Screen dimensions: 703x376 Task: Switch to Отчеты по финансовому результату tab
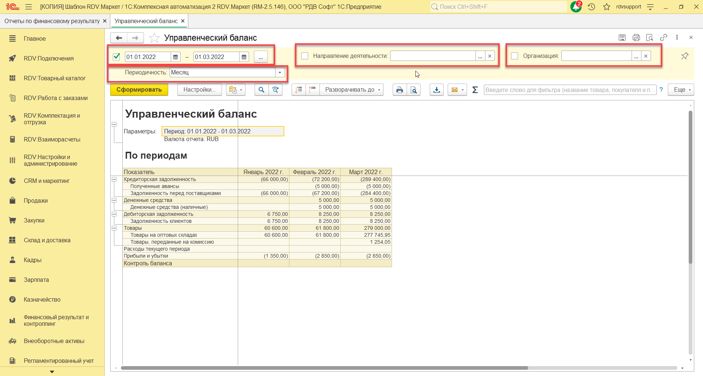coord(52,21)
